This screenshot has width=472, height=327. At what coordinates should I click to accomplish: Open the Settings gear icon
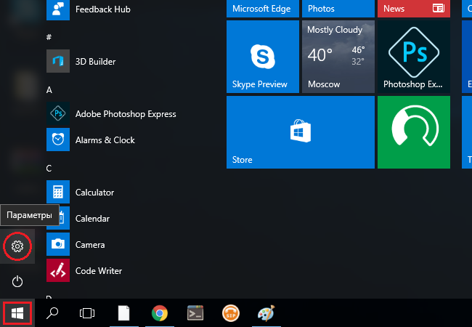pyautogui.click(x=17, y=246)
